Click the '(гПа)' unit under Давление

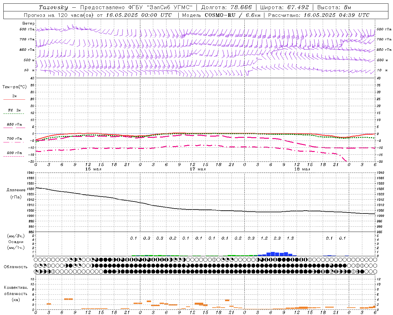(16, 197)
